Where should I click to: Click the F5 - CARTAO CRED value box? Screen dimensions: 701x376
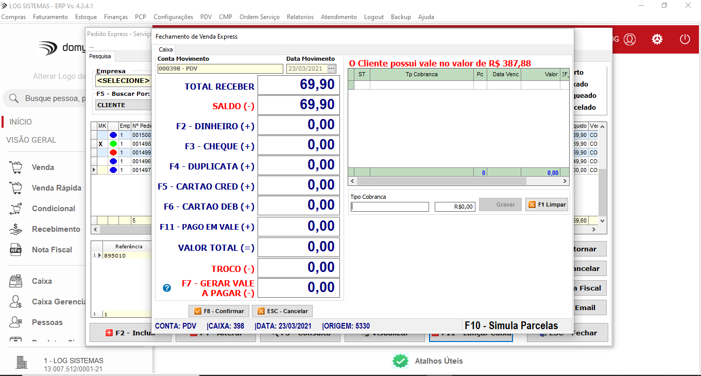point(299,185)
